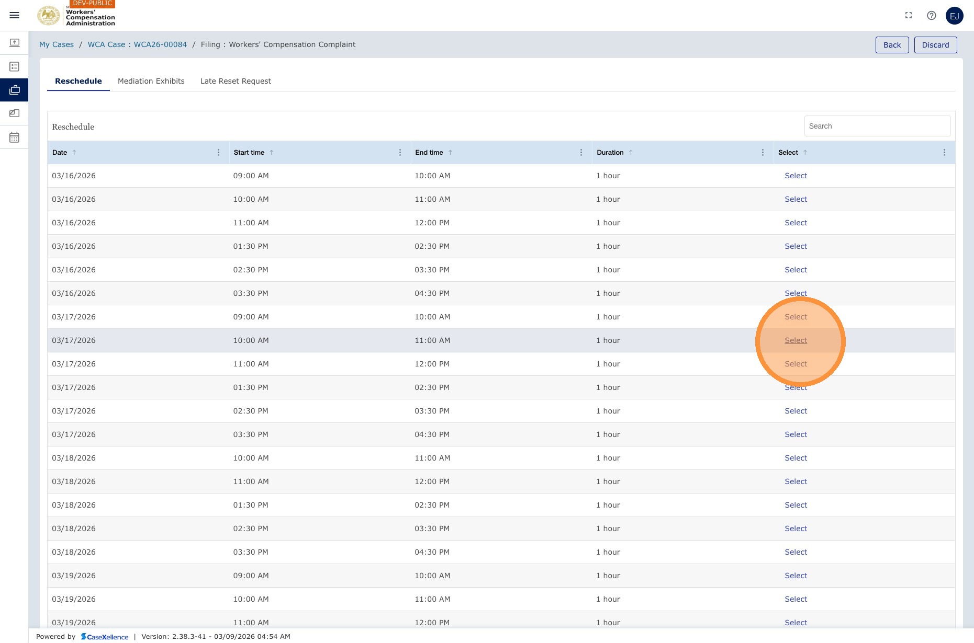Open the upload filing sidebar icon

click(x=15, y=43)
